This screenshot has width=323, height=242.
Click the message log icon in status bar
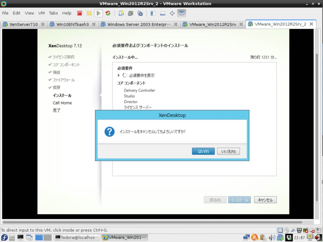319,230
